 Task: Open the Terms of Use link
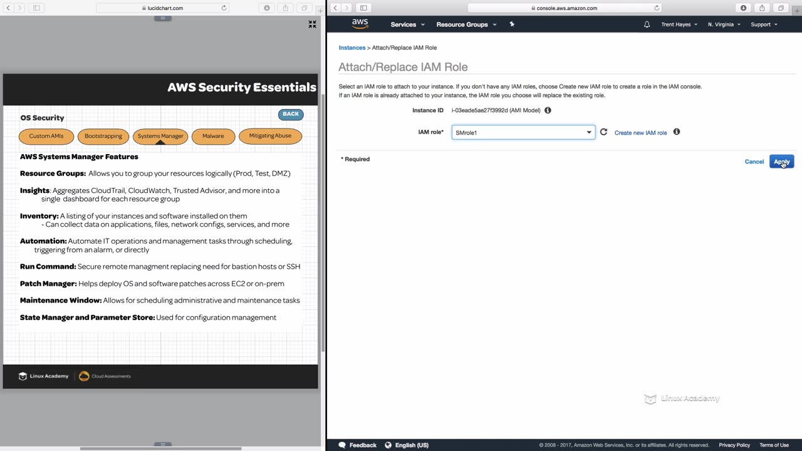click(x=774, y=445)
